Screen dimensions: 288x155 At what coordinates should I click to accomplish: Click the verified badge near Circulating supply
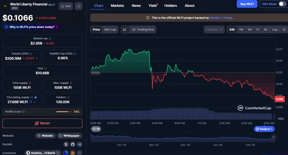coord(36,97)
